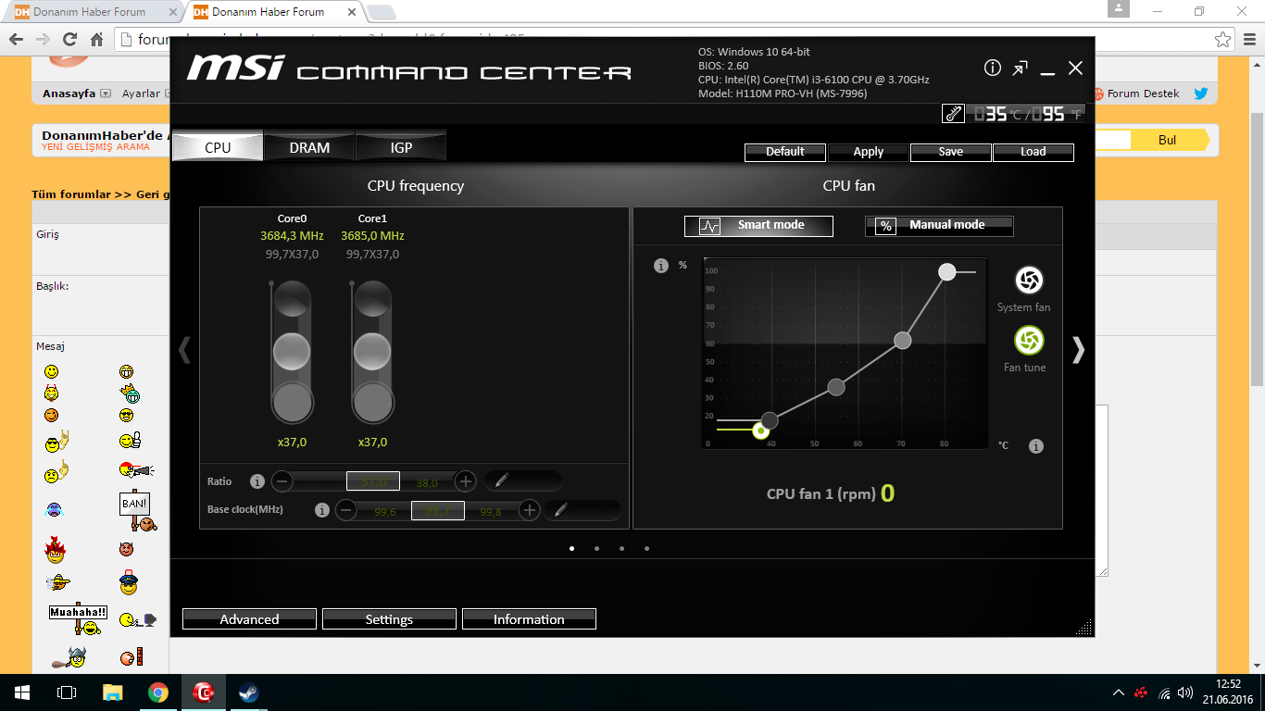The image size is (1265, 711).
Task: Open the Information section
Action: point(529,619)
